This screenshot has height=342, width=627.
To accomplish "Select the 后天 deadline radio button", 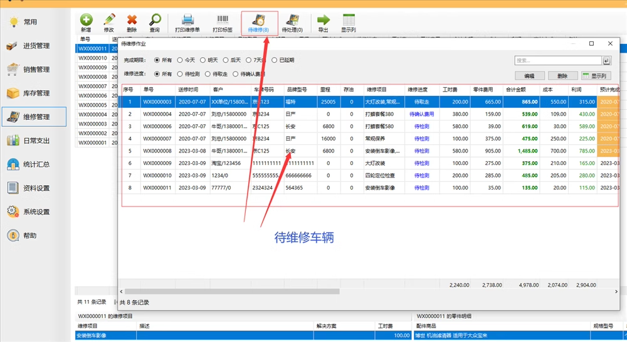I will [x=226, y=60].
